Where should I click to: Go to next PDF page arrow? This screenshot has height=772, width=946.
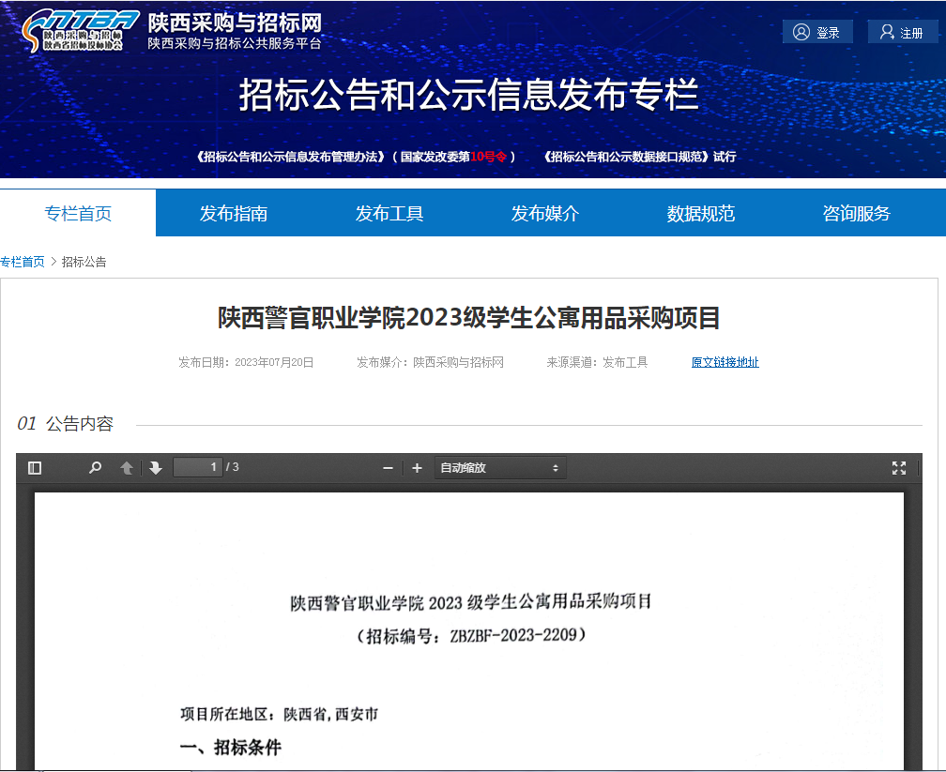tap(156, 468)
